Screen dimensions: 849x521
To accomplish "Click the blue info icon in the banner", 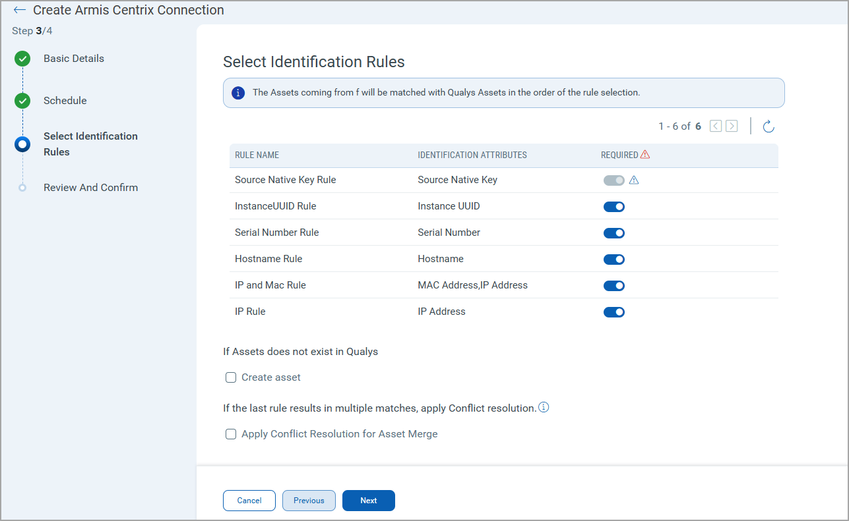I will (x=238, y=93).
